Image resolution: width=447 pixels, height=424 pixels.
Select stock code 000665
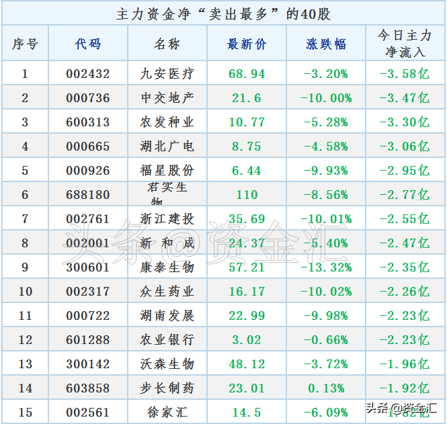[88, 146]
